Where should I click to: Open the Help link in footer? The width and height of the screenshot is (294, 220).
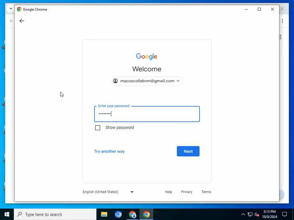click(168, 192)
